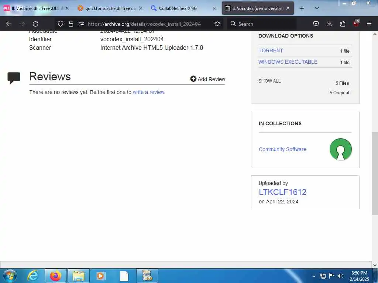The image size is (378, 283).
Task: Close the CollabNet SearXNG tab
Action: (214, 8)
